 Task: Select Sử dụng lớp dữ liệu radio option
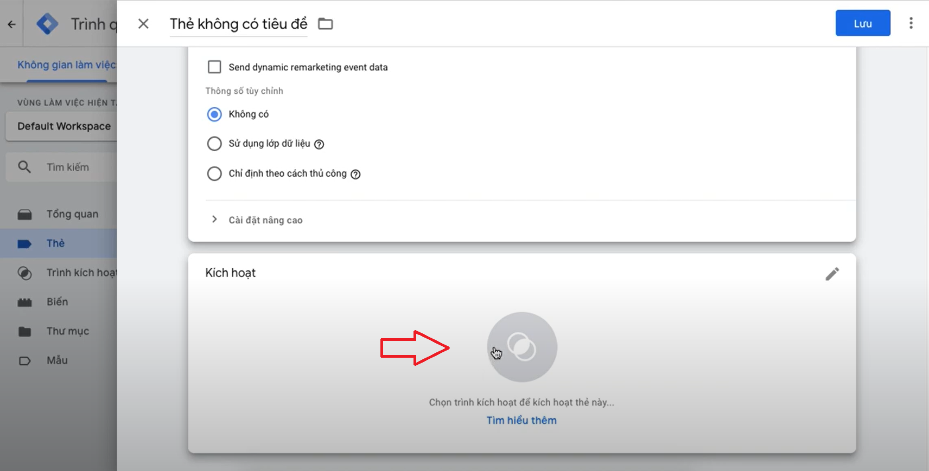click(x=214, y=144)
